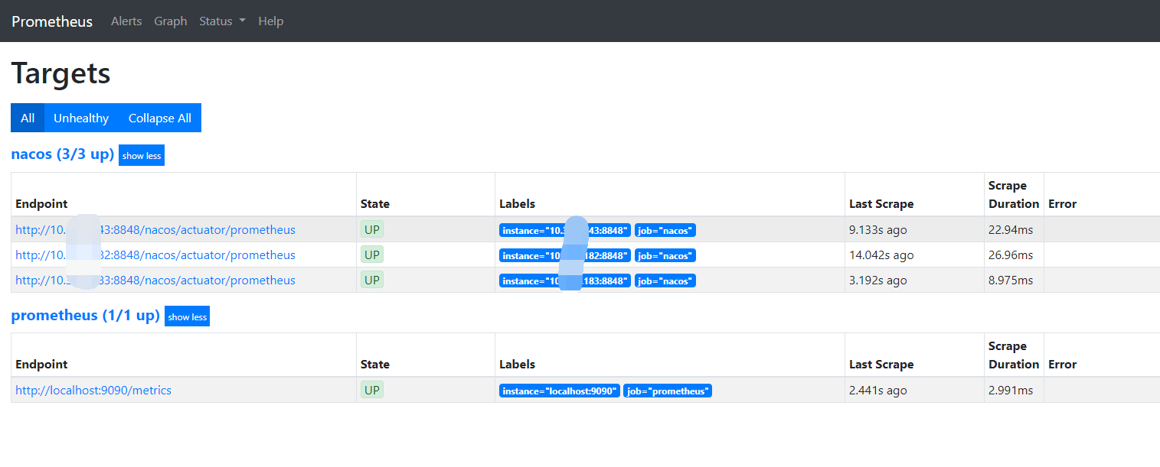Screen dimensions: 1160x467
Task: Click the 22.94ms scrape duration value
Action: 1011,230
